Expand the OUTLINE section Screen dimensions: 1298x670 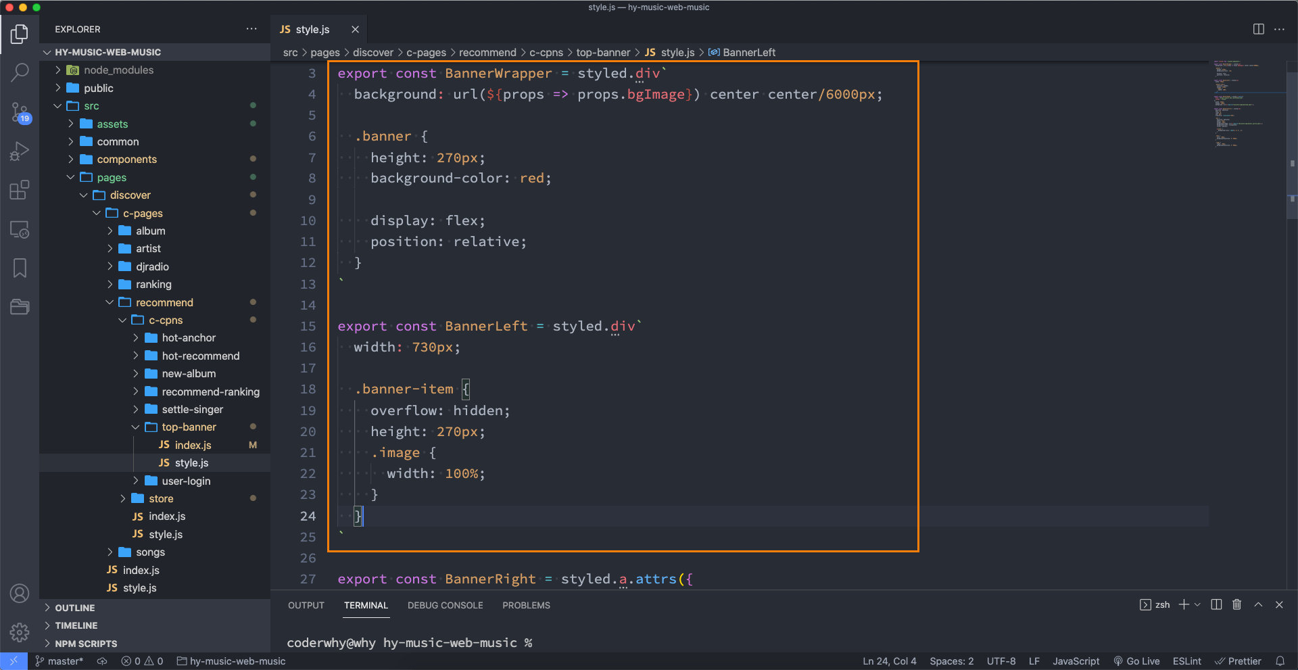74,608
